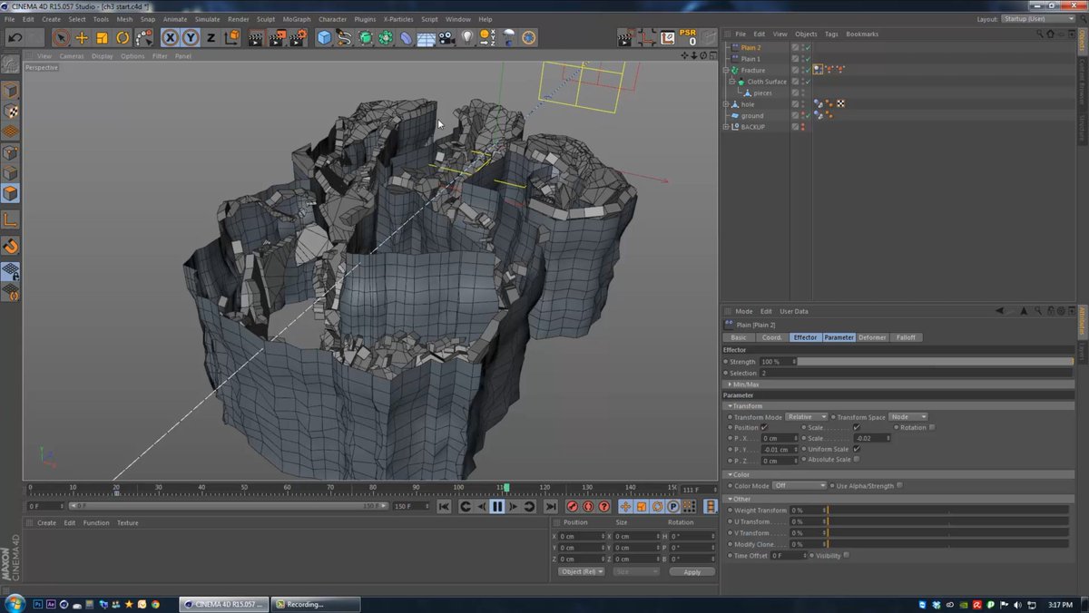
Task: Collapse the Fracture object hierarchy
Action: pos(726,69)
